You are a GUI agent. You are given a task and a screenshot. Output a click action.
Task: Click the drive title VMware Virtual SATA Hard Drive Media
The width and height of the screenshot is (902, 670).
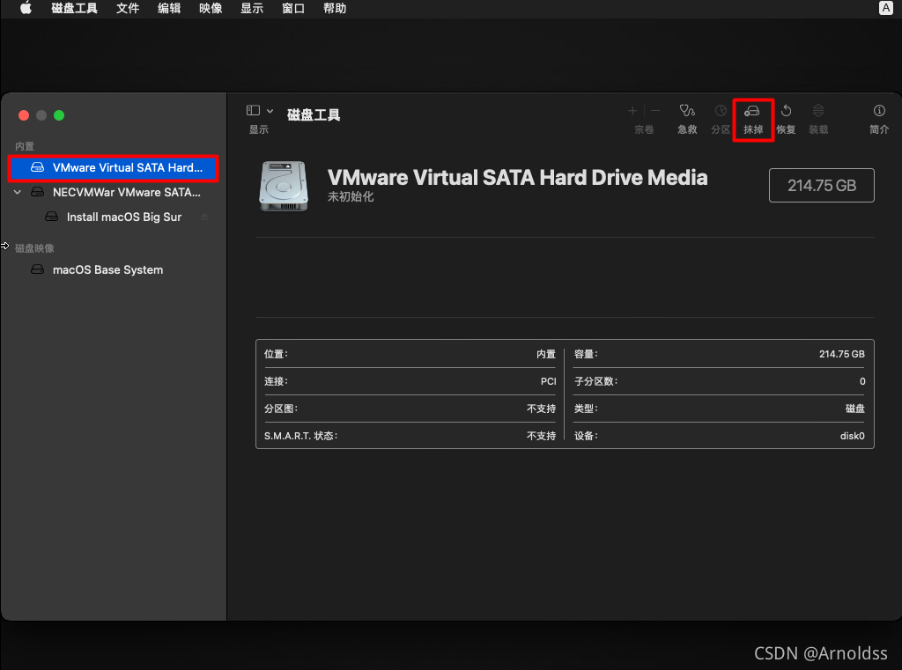tap(517, 178)
